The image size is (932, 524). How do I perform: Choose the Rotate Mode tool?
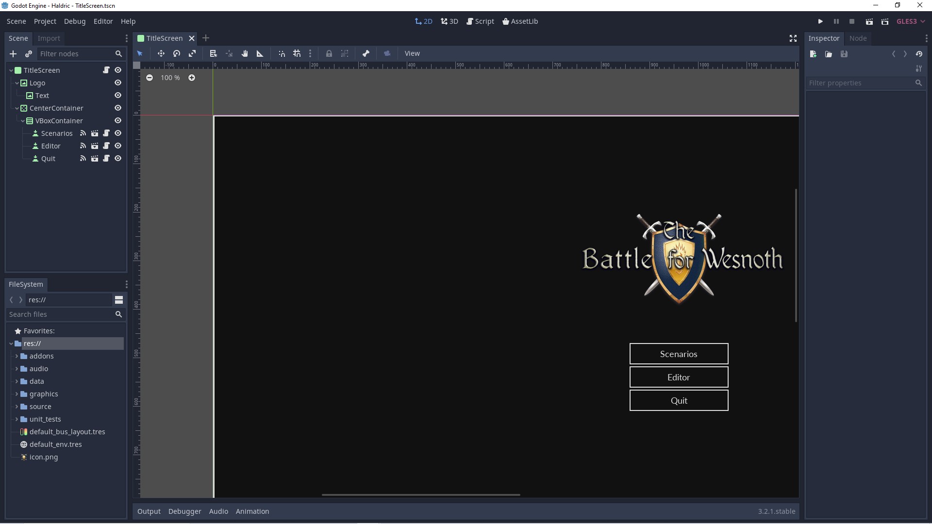click(177, 53)
